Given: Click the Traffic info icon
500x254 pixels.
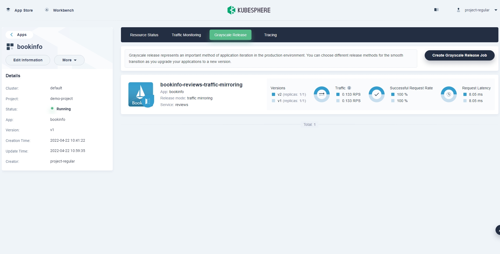Looking at the screenshot, I should click(349, 88).
